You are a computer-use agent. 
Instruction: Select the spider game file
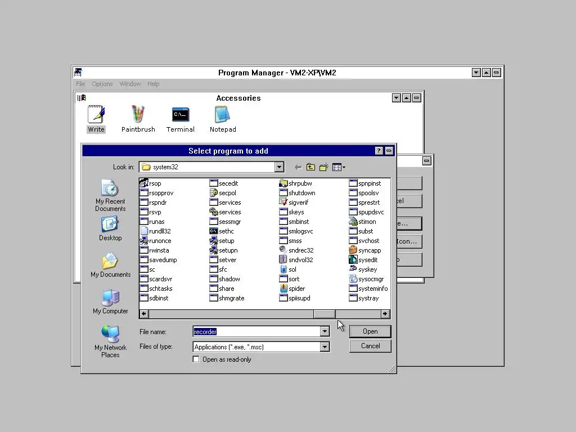(292, 288)
